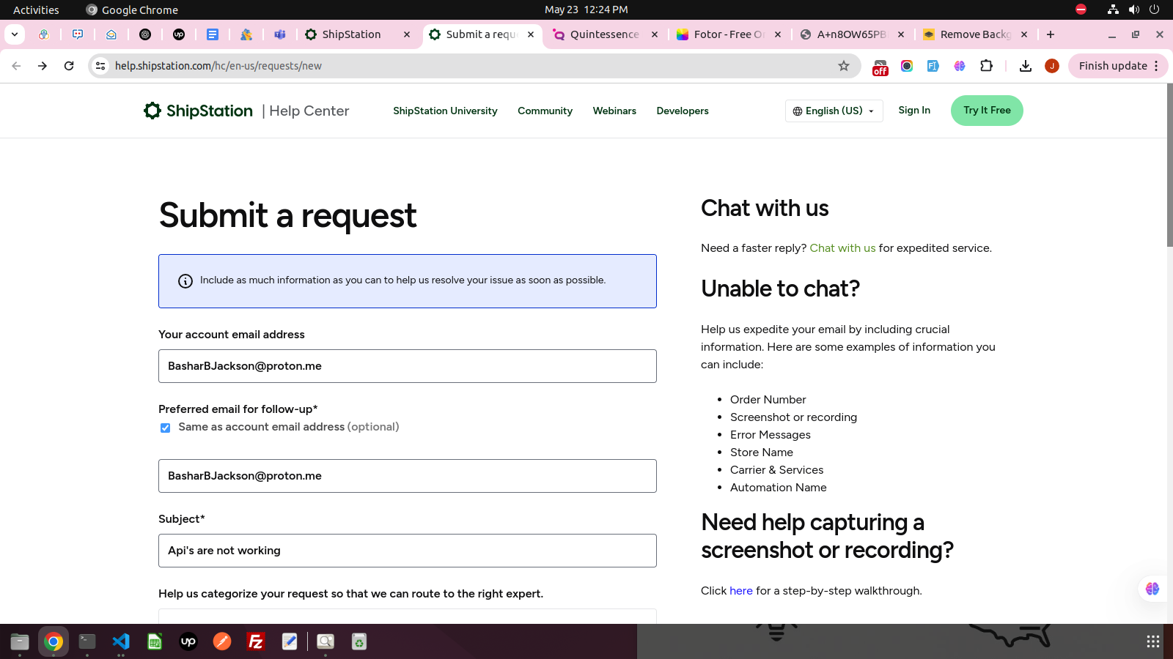Launch Visual Studio Code from the dock
The image size is (1173, 659).
(x=121, y=641)
